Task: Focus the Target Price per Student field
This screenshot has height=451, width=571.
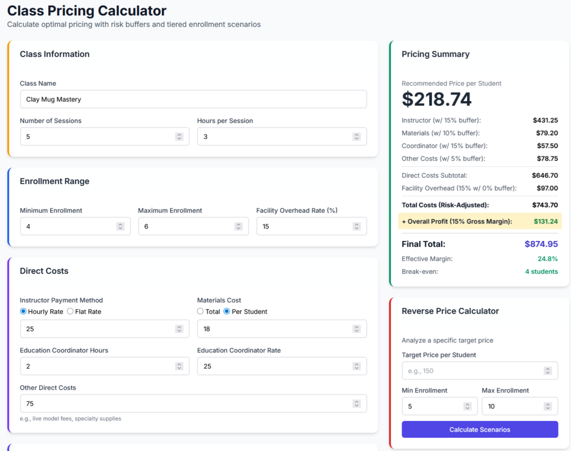Action: point(472,371)
